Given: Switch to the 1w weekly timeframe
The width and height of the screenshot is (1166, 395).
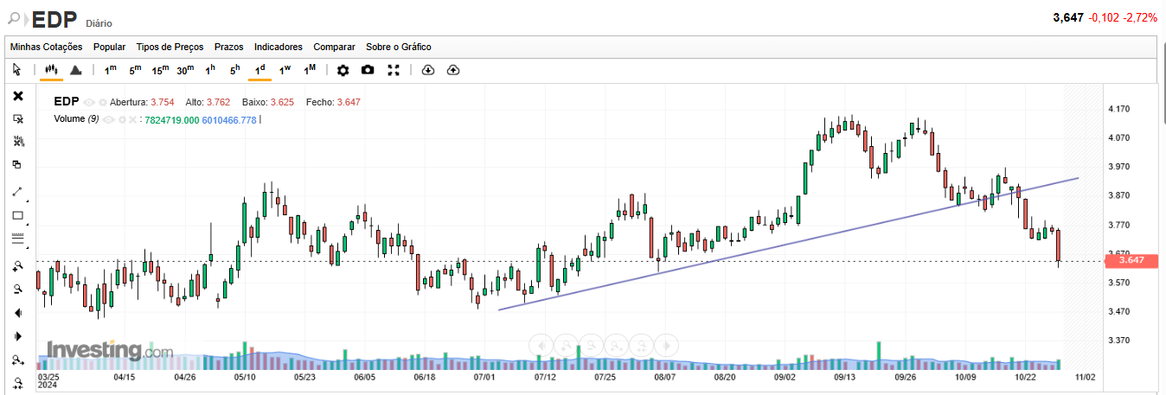Looking at the screenshot, I should pos(285,70).
